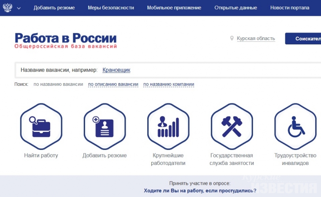Viewport: 321px width, 197px height.
Task: Click the bar chart Крупнейшие работодатели icon
Action: (x=168, y=126)
